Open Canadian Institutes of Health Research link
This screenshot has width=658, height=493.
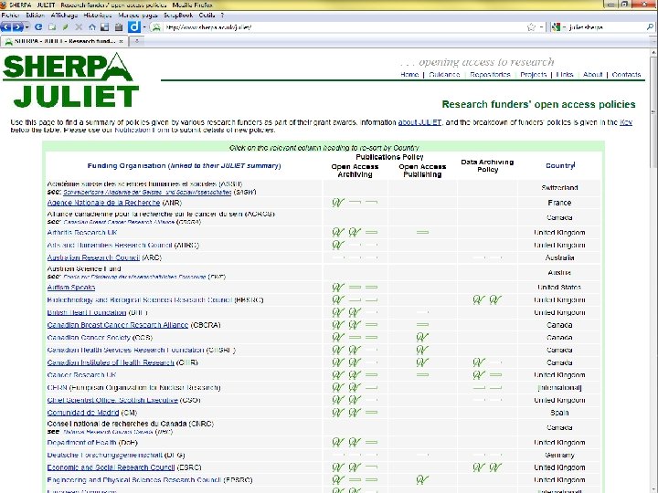click(x=111, y=362)
